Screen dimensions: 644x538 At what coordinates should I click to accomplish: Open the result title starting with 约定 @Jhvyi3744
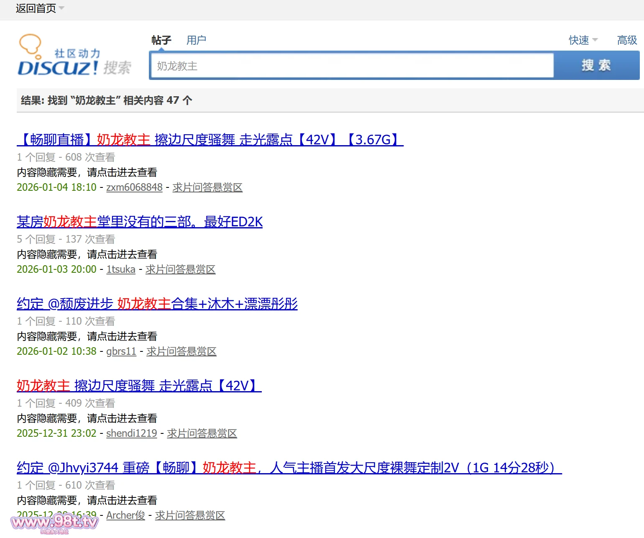289,468
